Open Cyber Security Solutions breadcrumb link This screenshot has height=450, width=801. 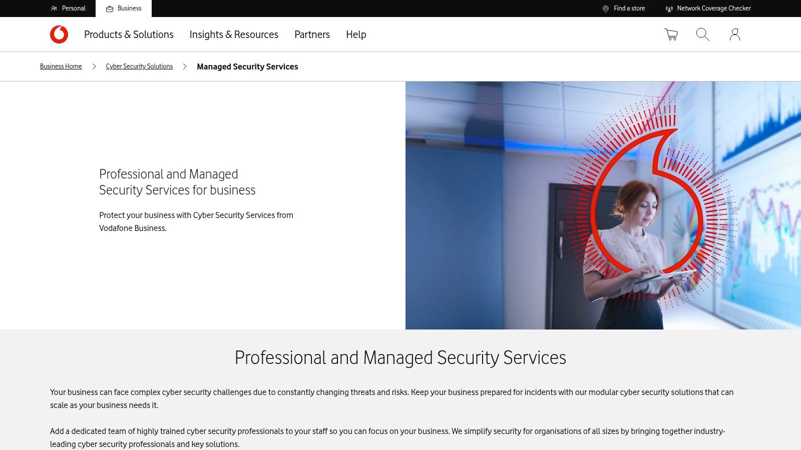(x=139, y=66)
